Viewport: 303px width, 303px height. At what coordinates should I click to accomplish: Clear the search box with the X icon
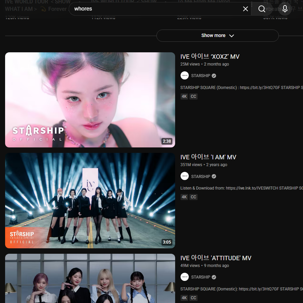[x=245, y=9]
